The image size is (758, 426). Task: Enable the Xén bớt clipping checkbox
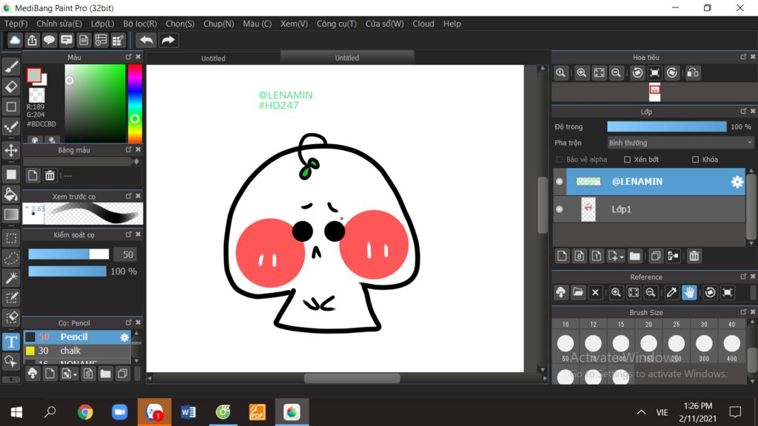pos(627,160)
